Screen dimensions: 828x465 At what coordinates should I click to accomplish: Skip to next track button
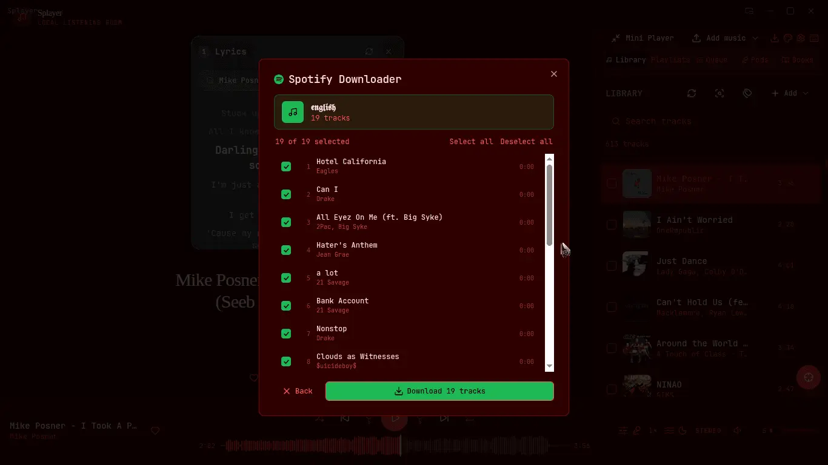point(444,418)
